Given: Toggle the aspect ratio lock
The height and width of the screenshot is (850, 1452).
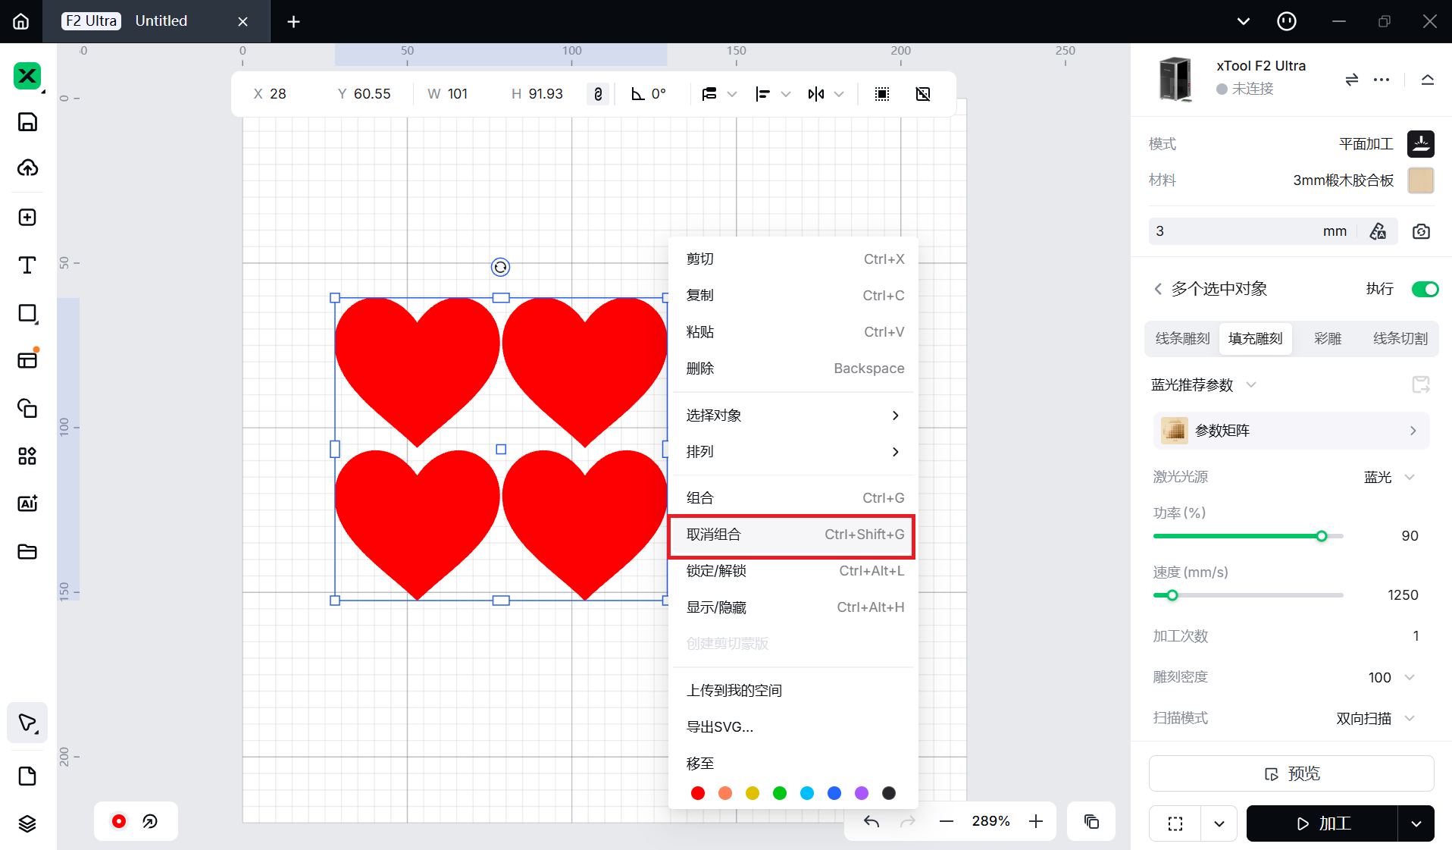Looking at the screenshot, I should pyautogui.click(x=598, y=94).
